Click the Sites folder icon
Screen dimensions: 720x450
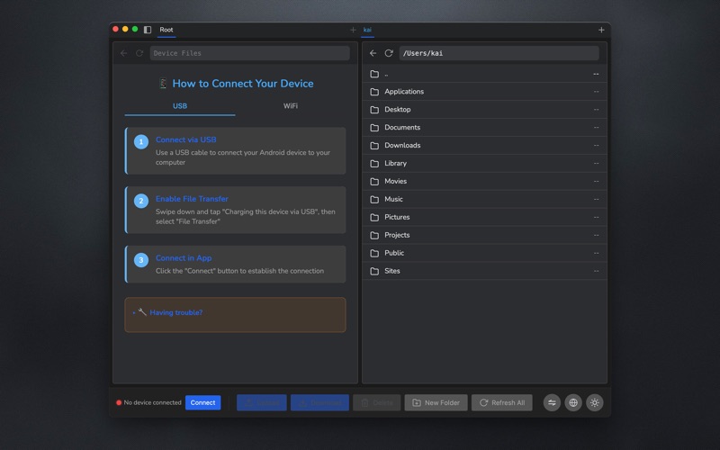(374, 271)
